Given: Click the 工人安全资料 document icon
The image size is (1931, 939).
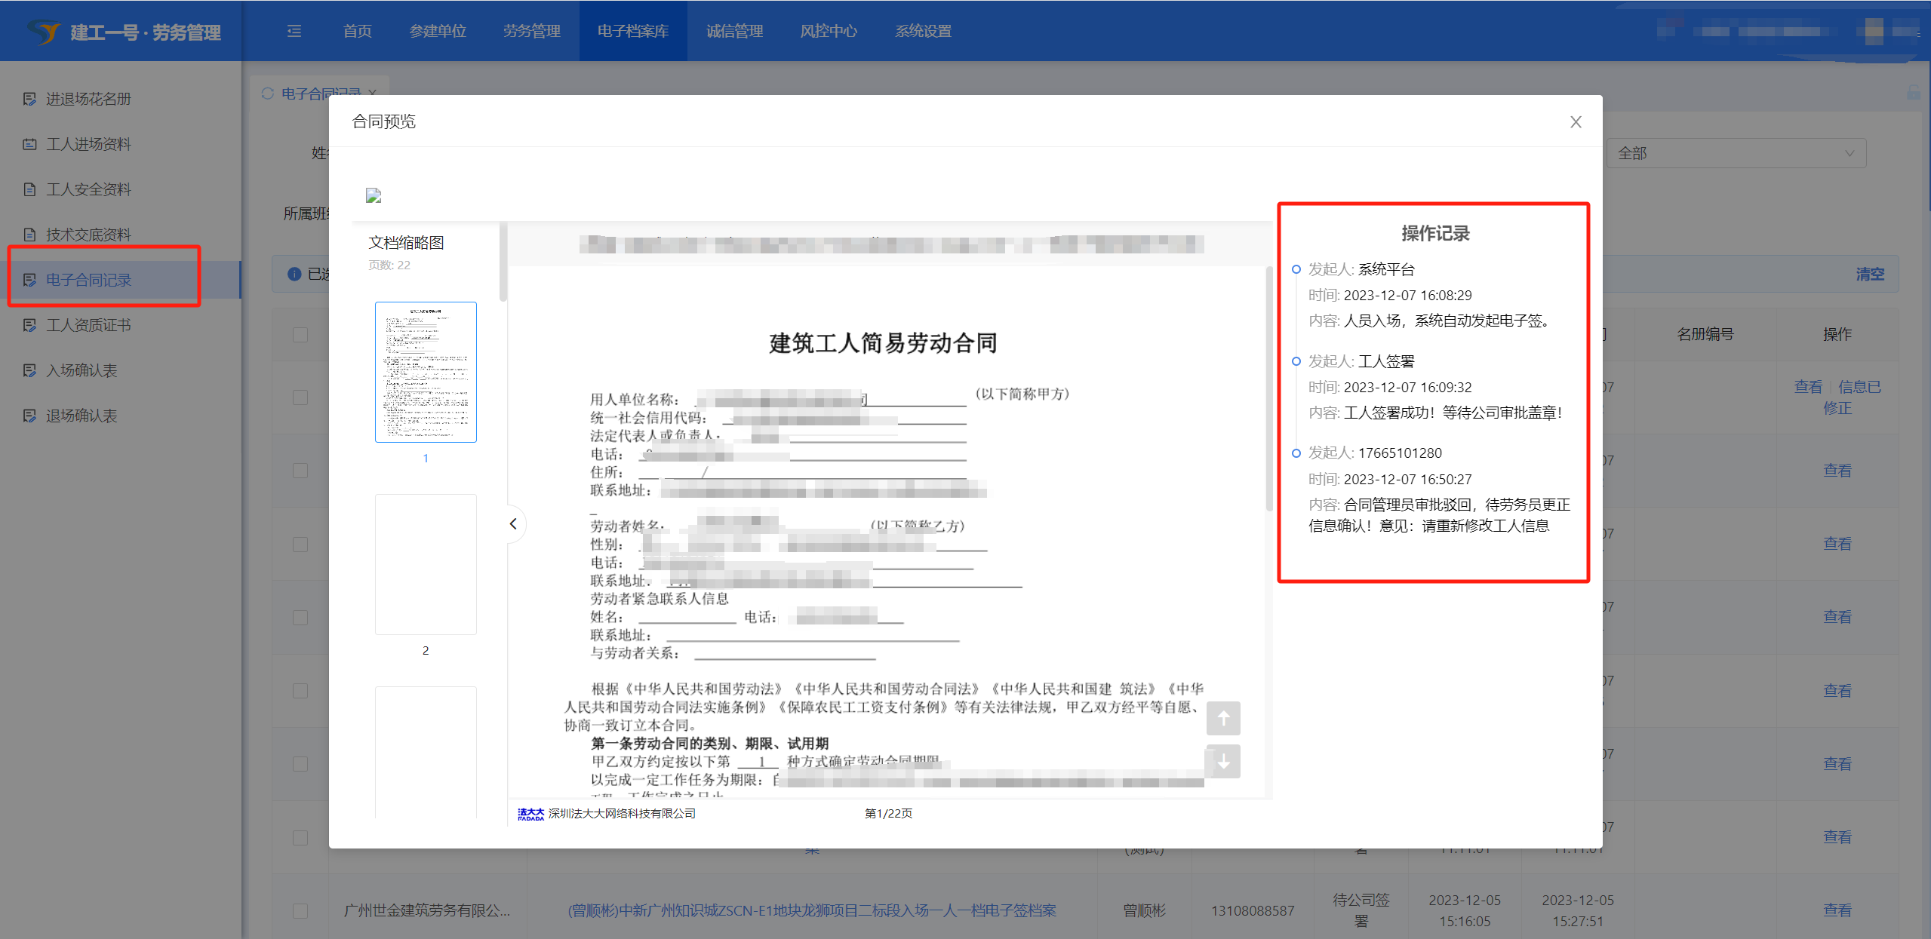Looking at the screenshot, I should [x=29, y=189].
